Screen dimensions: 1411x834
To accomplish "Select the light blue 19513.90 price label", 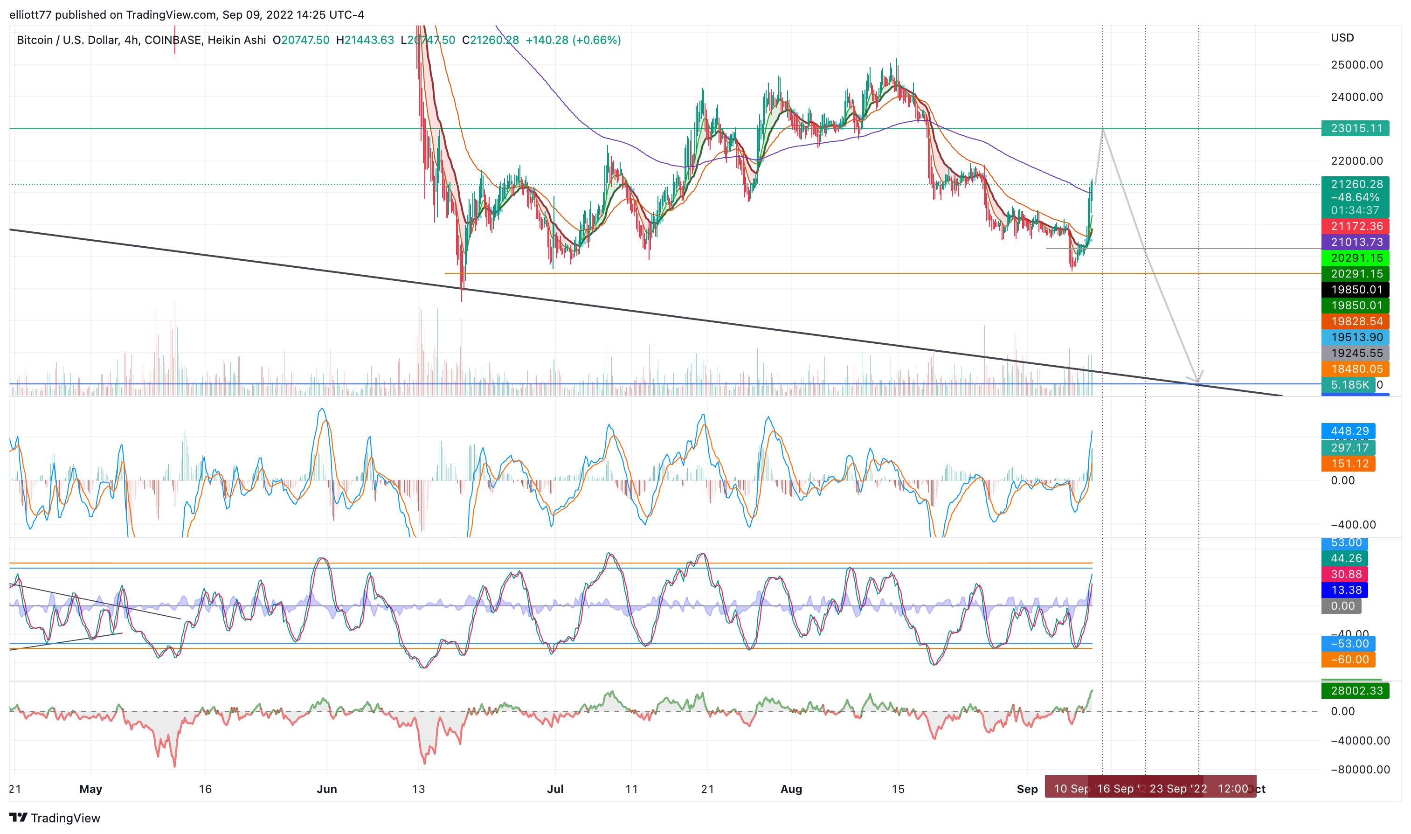I will click(x=1355, y=337).
